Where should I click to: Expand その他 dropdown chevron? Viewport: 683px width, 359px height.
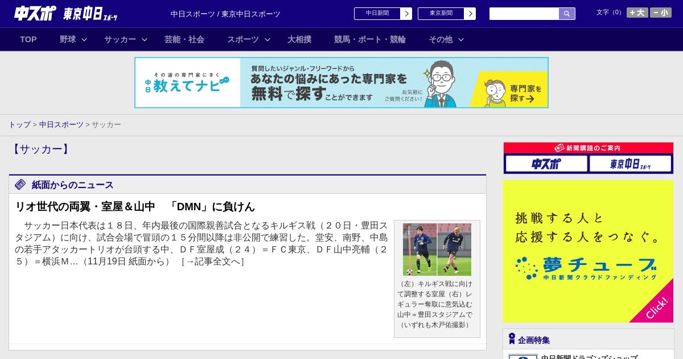click(461, 39)
